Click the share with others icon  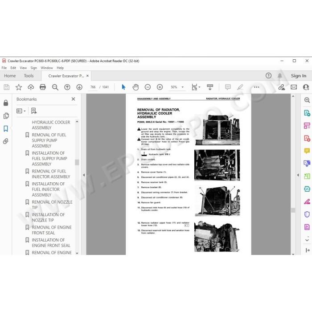coord(306,87)
